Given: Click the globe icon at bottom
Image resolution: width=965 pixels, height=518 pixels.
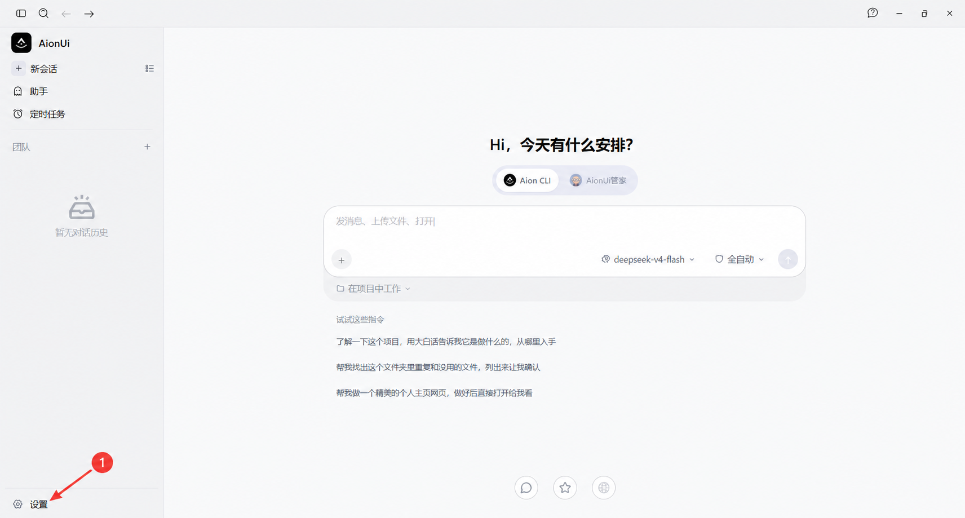Looking at the screenshot, I should coord(604,488).
